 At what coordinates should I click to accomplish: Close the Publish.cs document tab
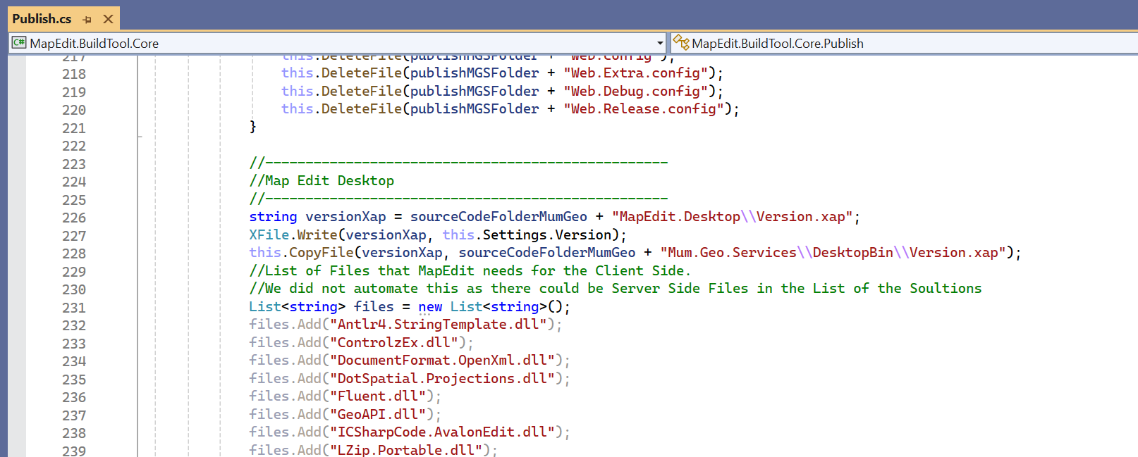[x=108, y=19]
